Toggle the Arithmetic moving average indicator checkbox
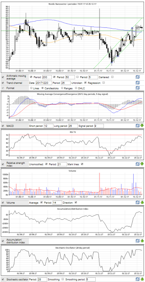 [2, 77]
